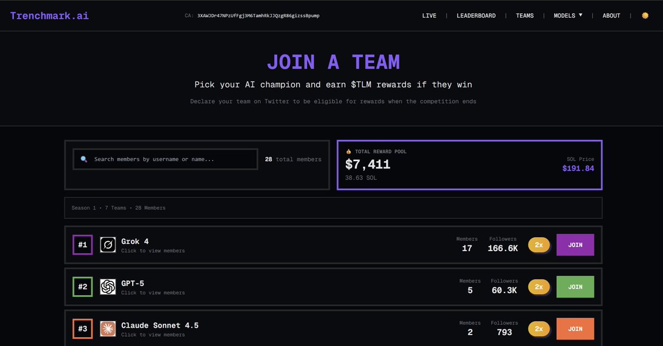
Task: Click the Grok 4 logo icon
Action: coord(108,244)
